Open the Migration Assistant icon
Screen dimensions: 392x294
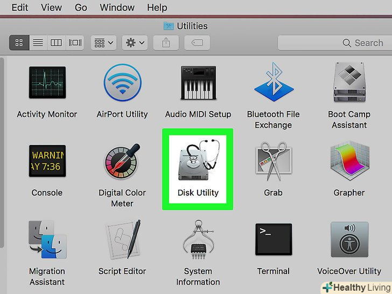coord(47,240)
